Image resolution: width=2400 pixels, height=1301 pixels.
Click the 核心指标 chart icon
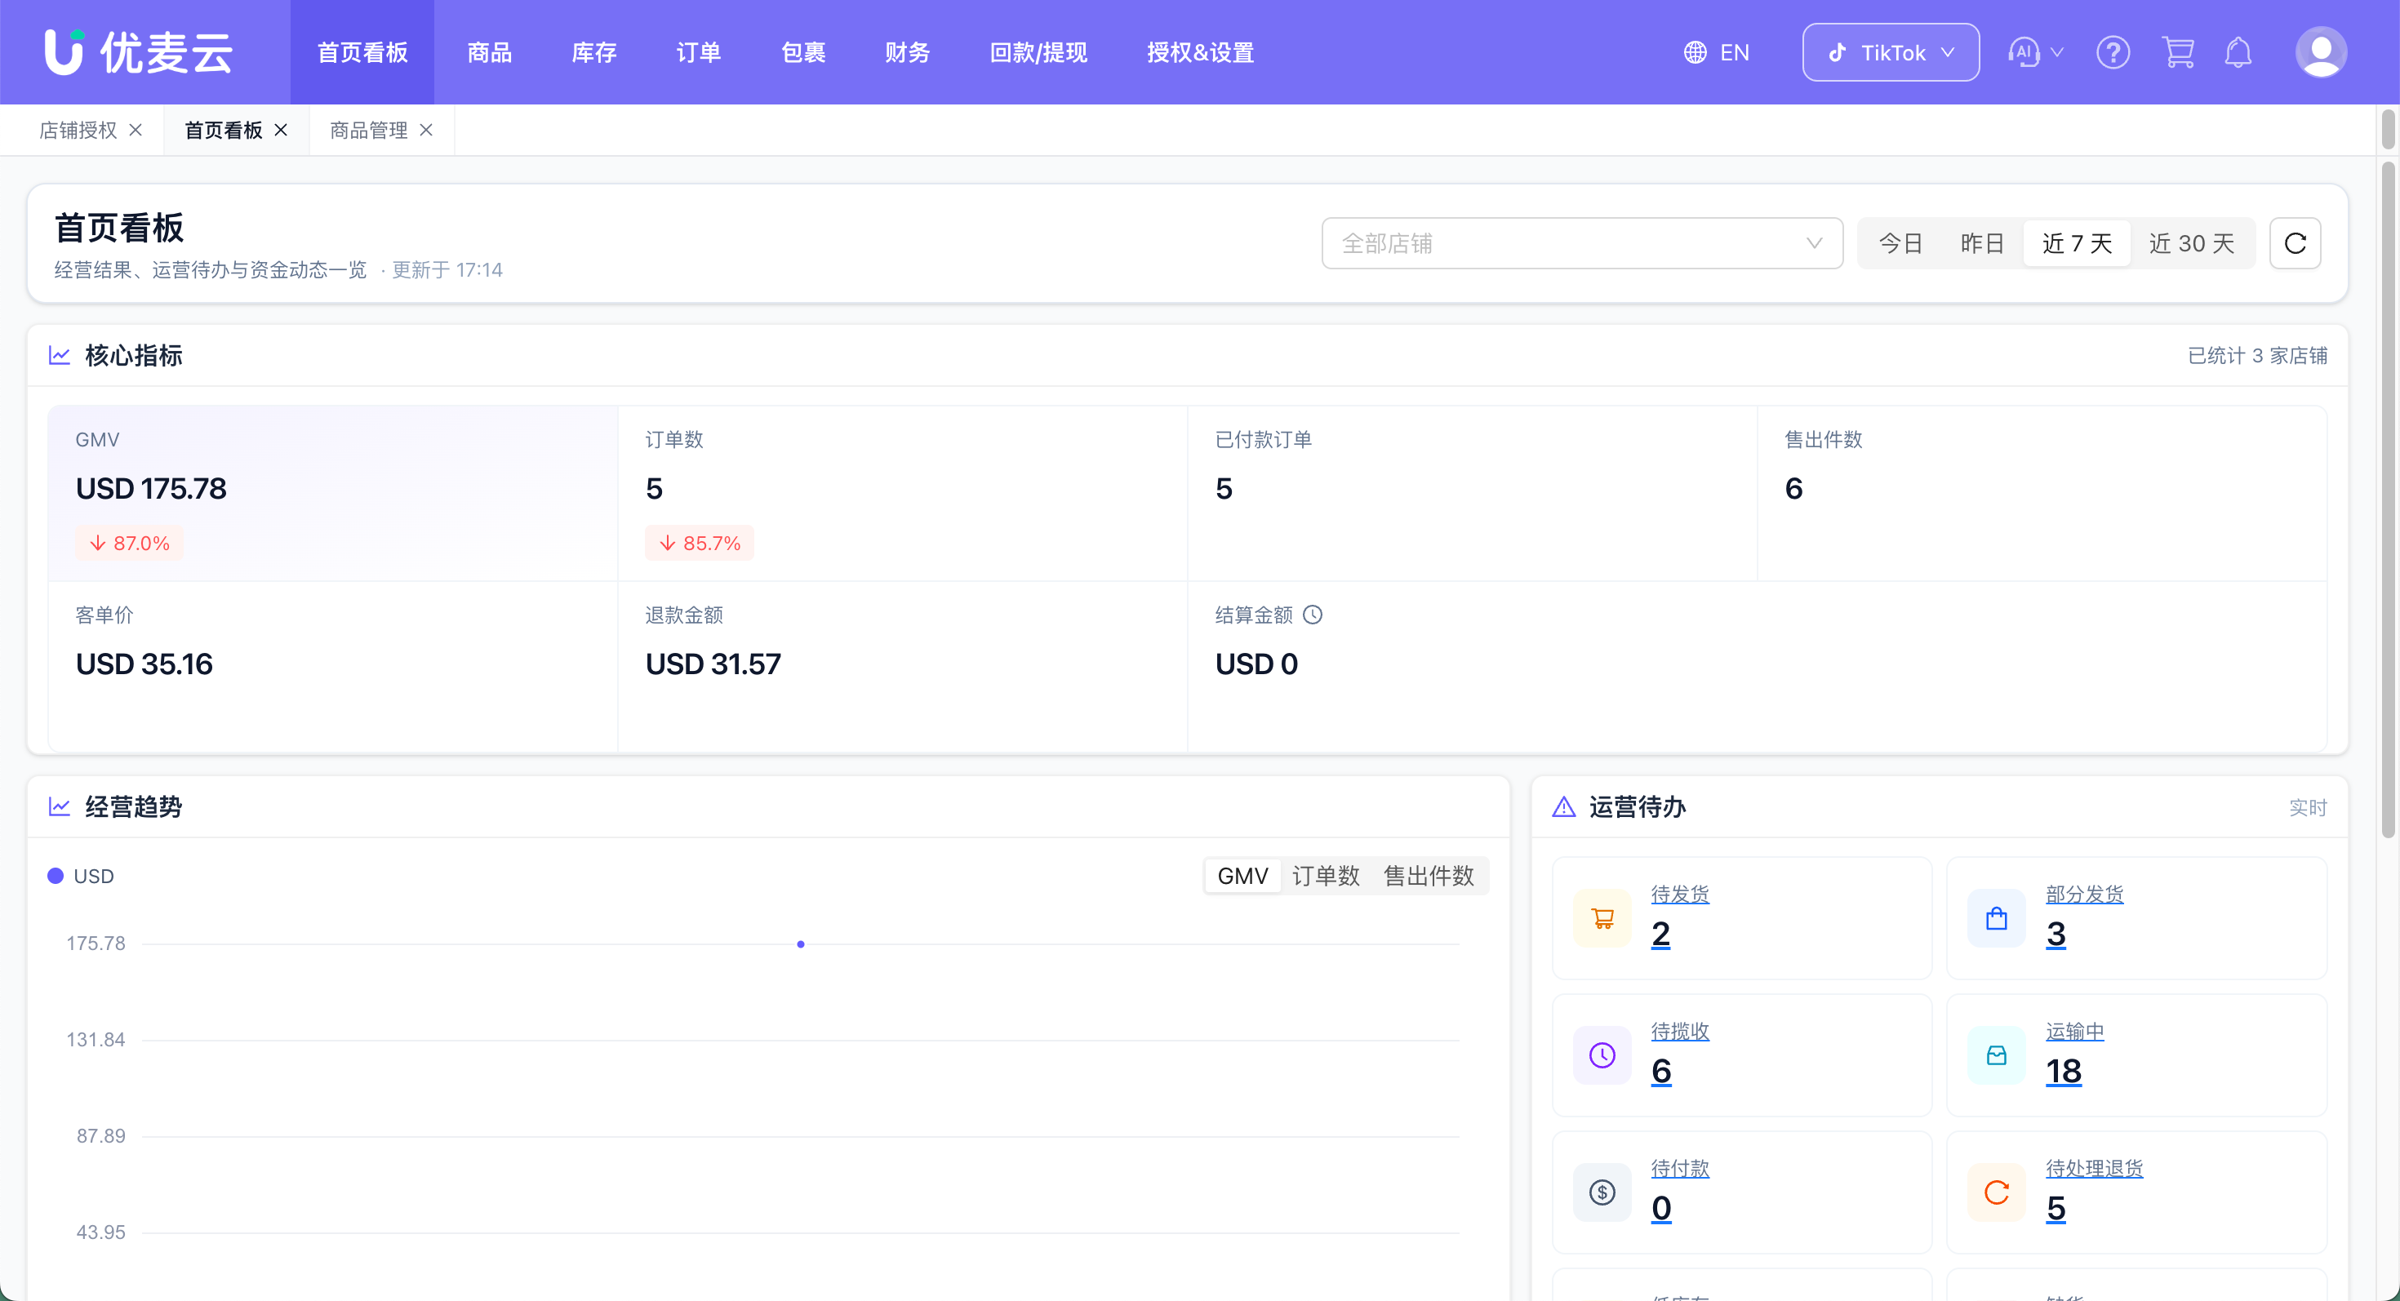tap(60, 356)
